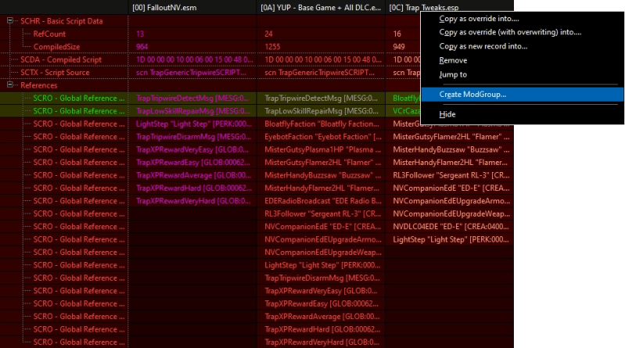Click RL3Follower Sergeant RL-3 in Trap Tweaks column

pos(451,175)
